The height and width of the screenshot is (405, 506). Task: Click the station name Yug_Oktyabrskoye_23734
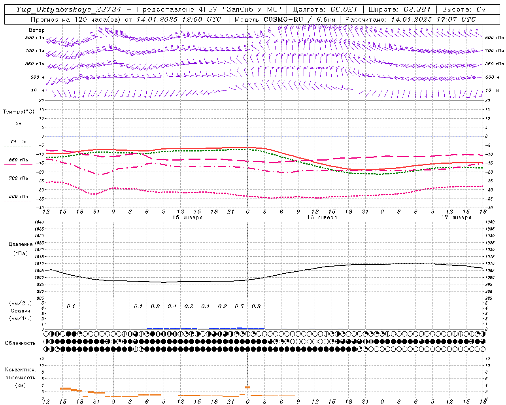[69, 9]
